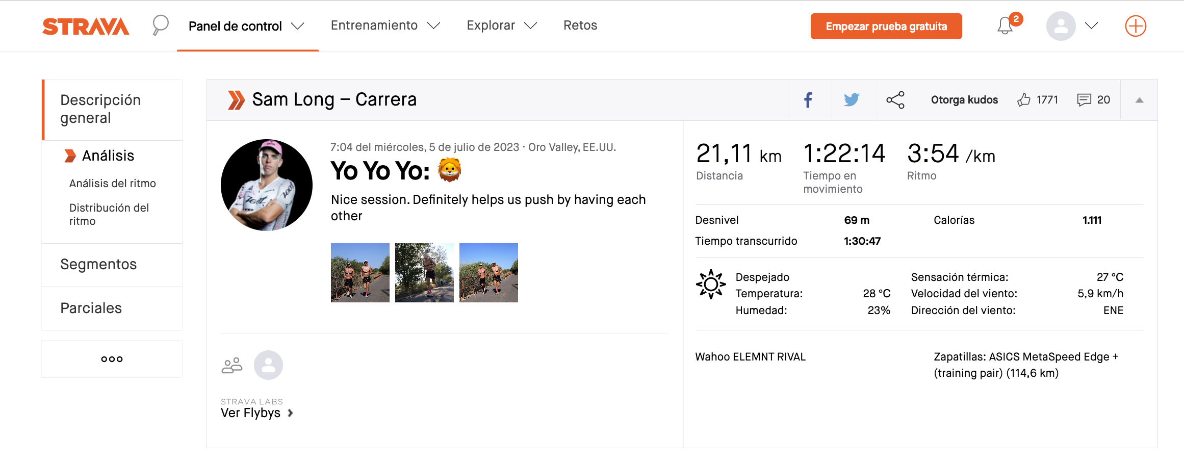
Task: Select Descripción general in sidebar
Action: point(113,110)
